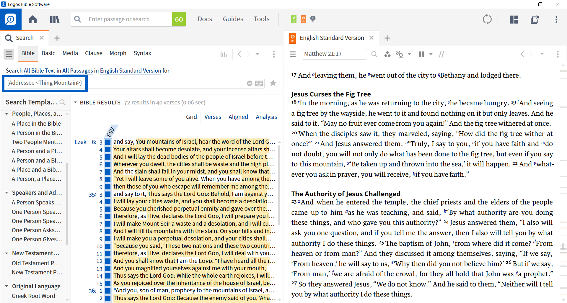Viewport: 567px width, 303px height.
Task: Collapse the BIBLE RESULTS section
Action: (75, 102)
